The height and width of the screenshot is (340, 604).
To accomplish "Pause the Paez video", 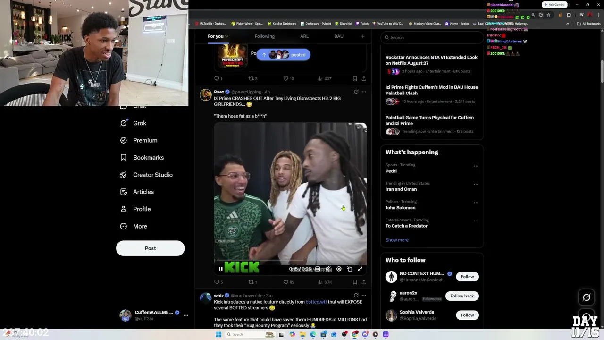I will 220,269.
